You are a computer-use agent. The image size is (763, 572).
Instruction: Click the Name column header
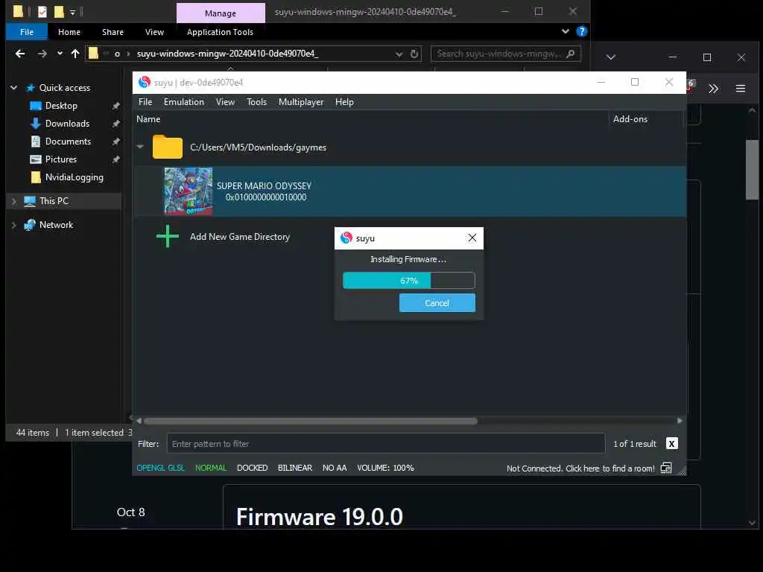[148, 119]
